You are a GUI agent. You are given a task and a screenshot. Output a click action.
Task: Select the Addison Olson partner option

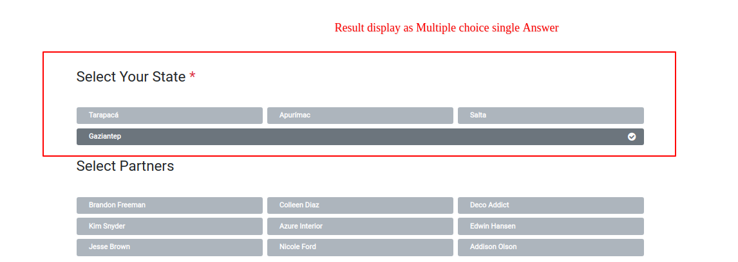[551, 247]
